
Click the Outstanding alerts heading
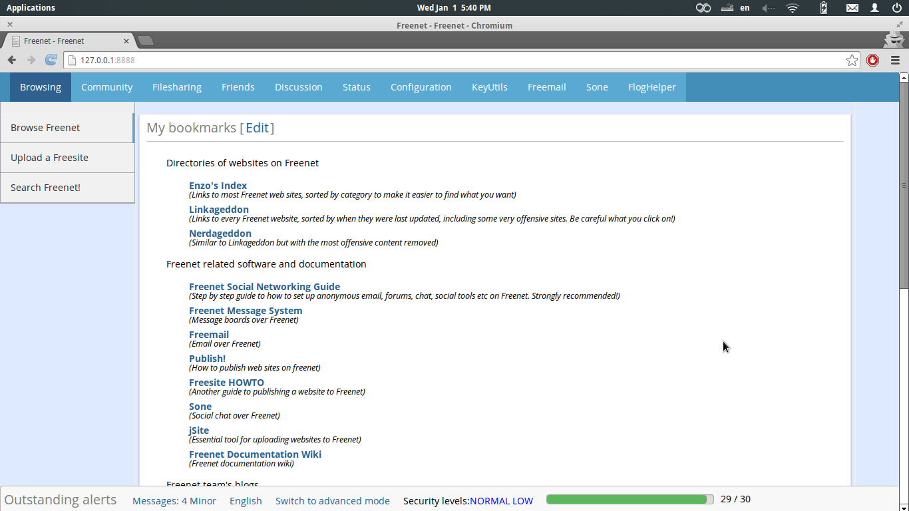coord(61,500)
